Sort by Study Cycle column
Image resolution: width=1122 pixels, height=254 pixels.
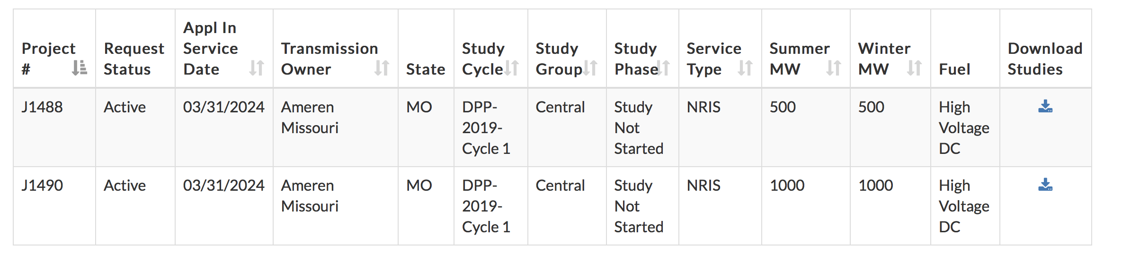click(512, 68)
